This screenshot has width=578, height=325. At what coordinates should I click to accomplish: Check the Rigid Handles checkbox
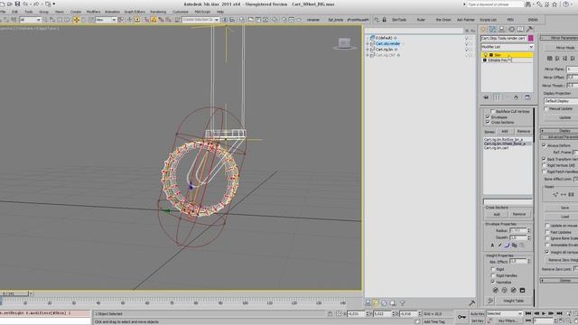[x=492, y=275]
